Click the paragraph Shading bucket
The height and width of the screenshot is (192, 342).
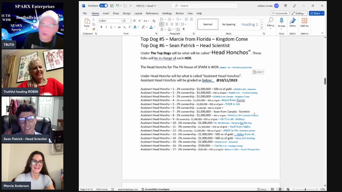[162, 29]
